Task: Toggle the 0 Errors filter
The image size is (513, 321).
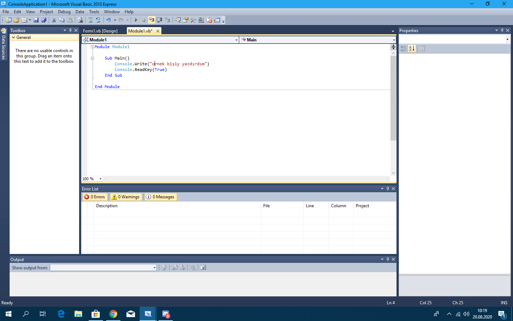Action: tap(95, 197)
